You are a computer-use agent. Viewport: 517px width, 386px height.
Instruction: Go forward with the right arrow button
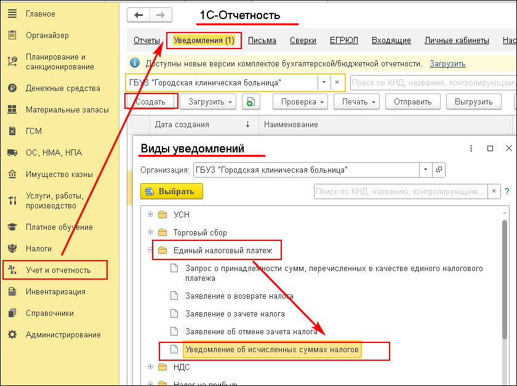[x=161, y=15]
